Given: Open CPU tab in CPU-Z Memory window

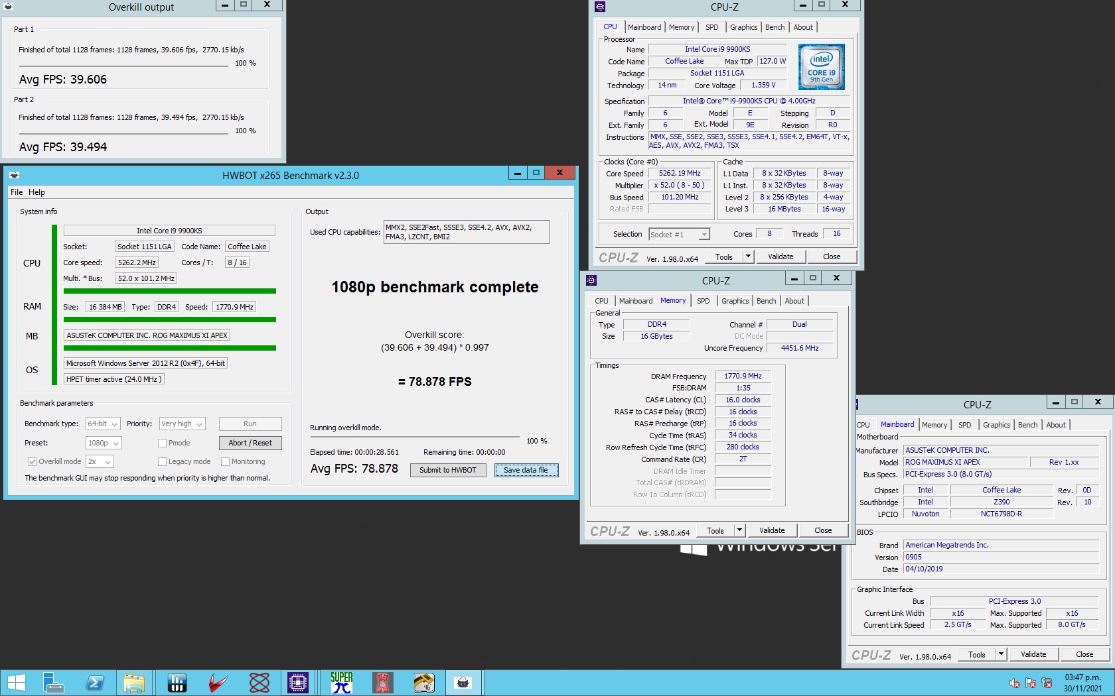Looking at the screenshot, I should click(601, 301).
